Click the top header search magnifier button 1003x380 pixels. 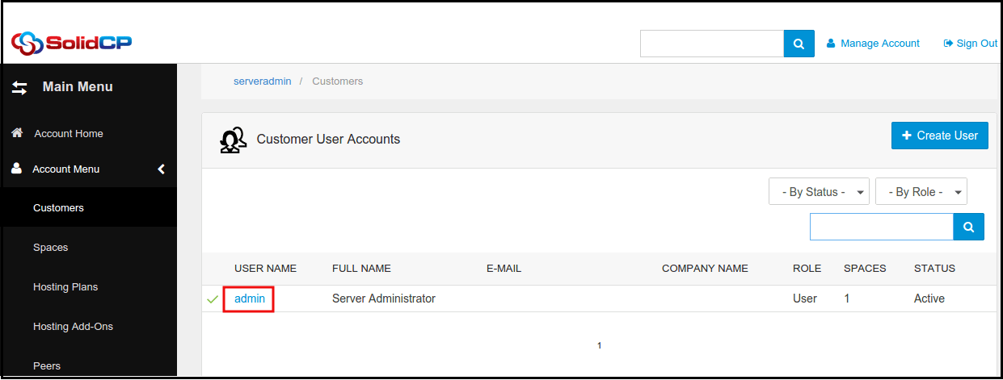pyautogui.click(x=799, y=44)
